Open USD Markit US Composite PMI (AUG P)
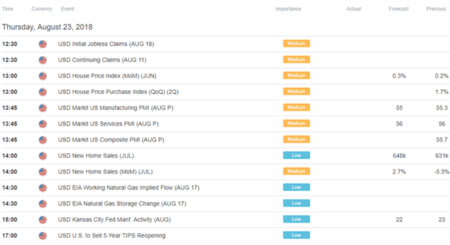The image size is (450, 245). tap(111, 140)
